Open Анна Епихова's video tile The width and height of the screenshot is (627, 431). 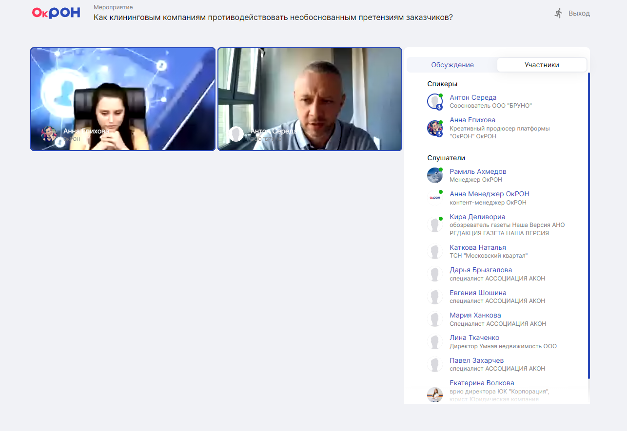click(123, 99)
